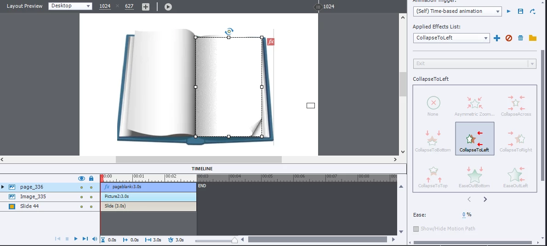Play the layout preview
Viewport: 547px width, 246px height.
(168, 6)
